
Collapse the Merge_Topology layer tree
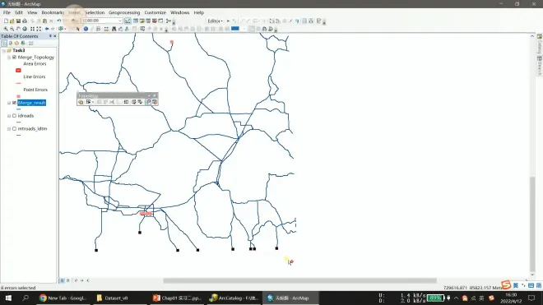tap(9, 57)
